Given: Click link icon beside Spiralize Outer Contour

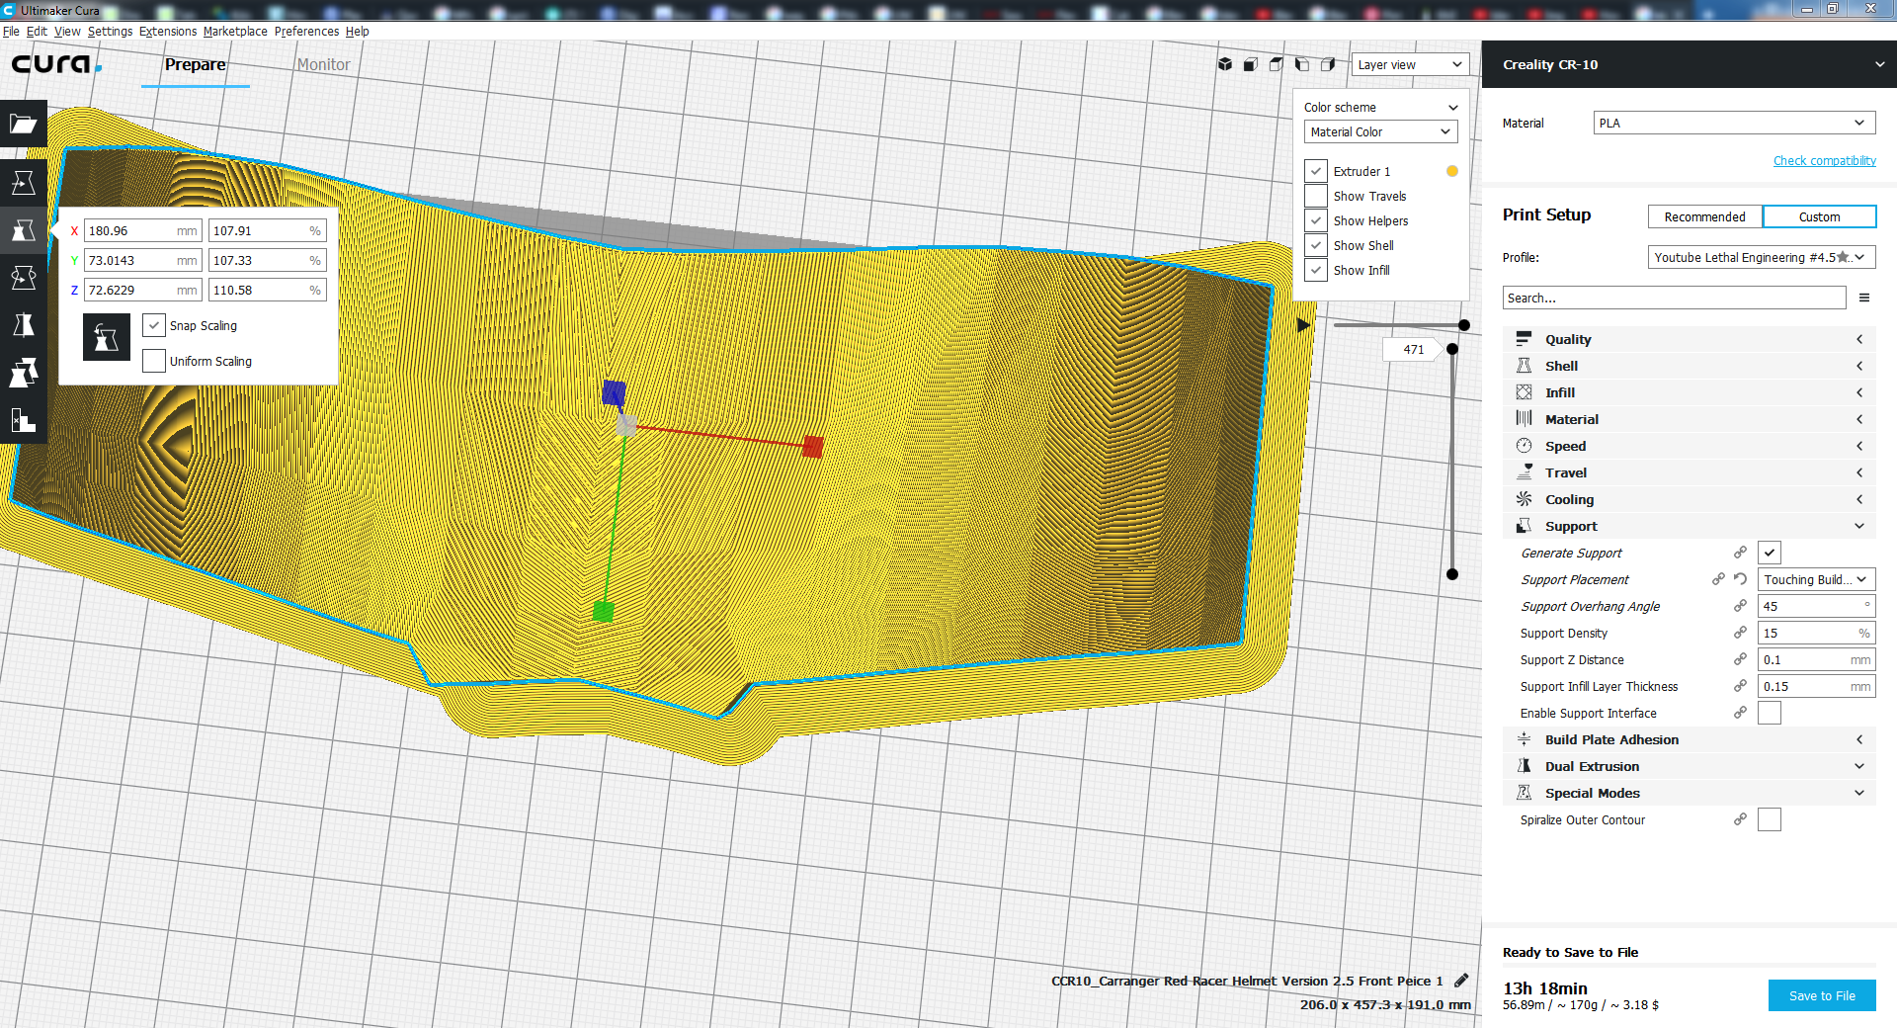Looking at the screenshot, I should 1740,819.
